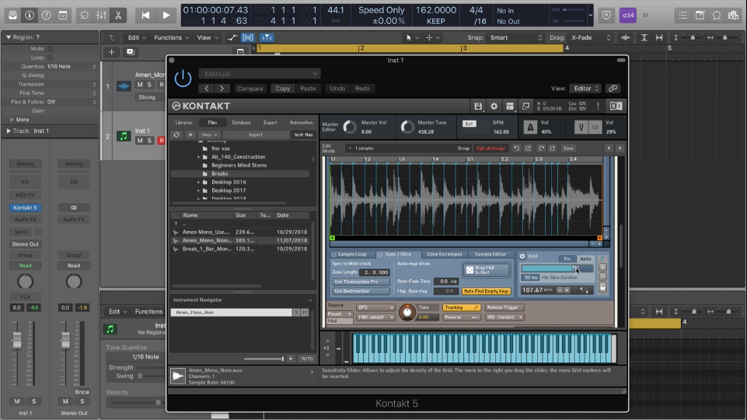The height and width of the screenshot is (420, 747).
Task: Open the List Editors icon
Action: click(682, 16)
